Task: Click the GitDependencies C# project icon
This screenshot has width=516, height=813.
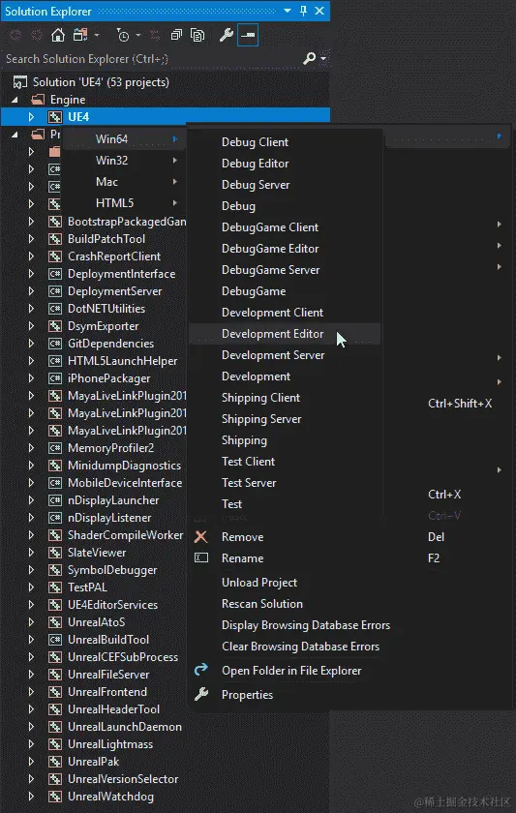Action: point(55,344)
